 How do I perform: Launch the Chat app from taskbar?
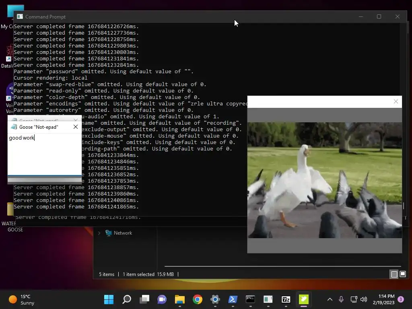[x=162, y=299]
